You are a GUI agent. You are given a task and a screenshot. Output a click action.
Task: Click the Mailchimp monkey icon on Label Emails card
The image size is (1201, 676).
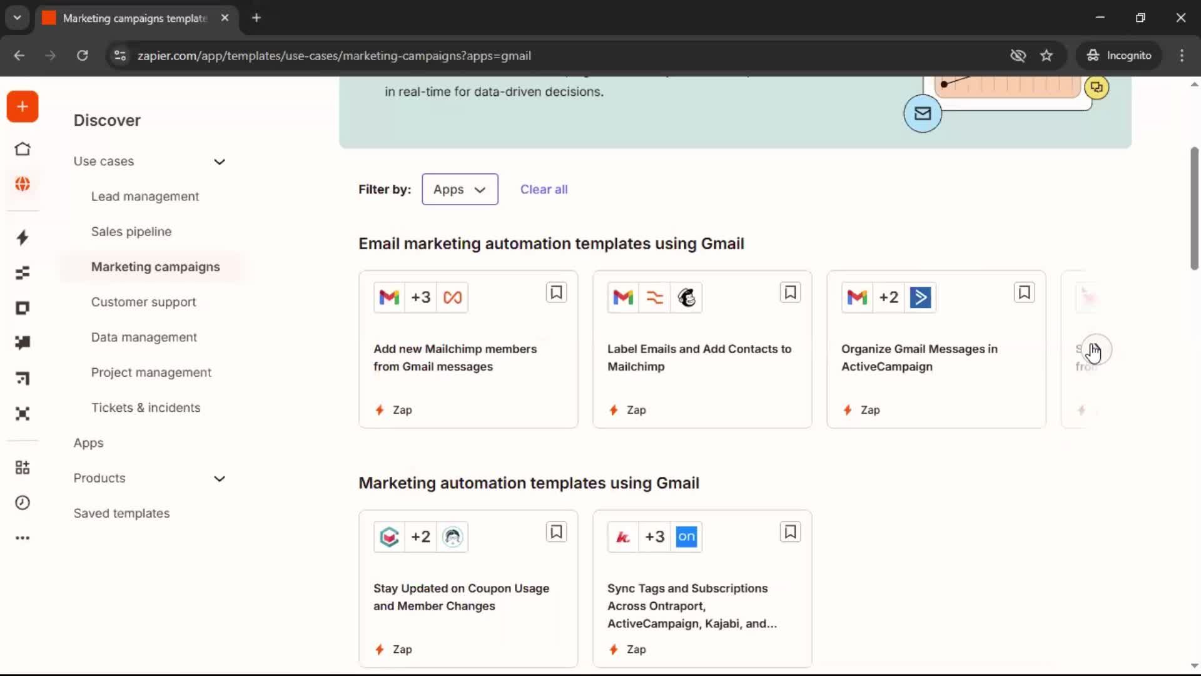[686, 297]
